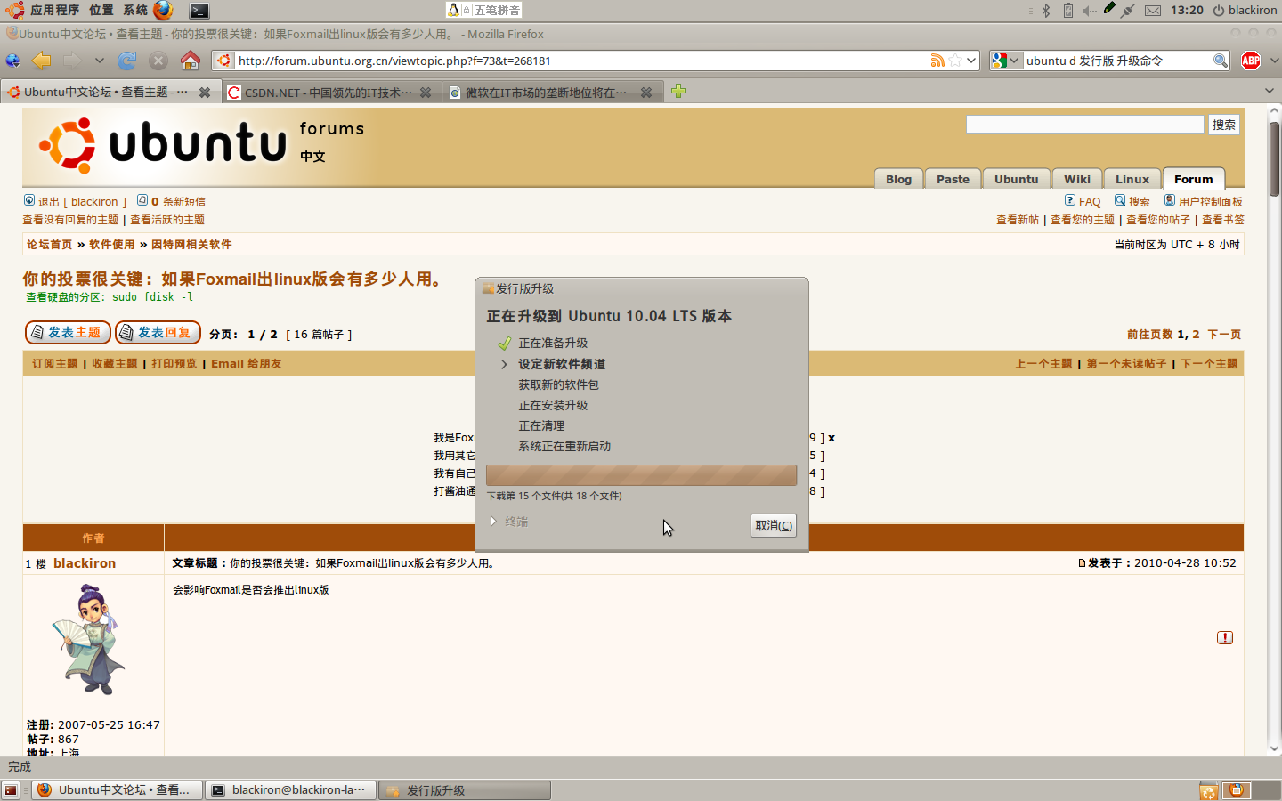Click the clock showing 13:20
The width and height of the screenshot is (1282, 801).
(x=1187, y=11)
